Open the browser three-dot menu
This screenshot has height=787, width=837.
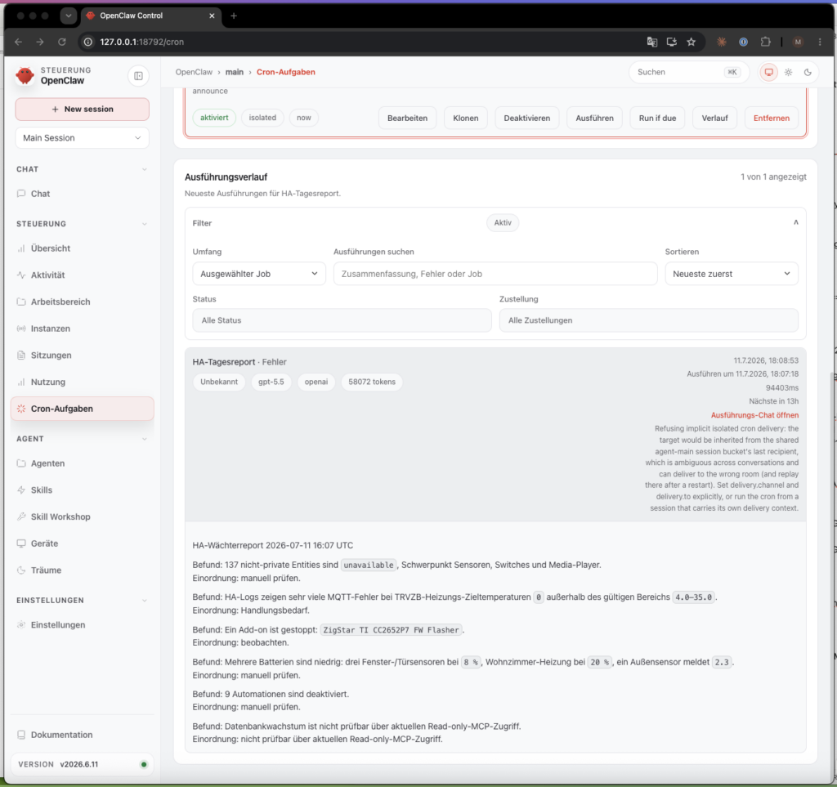coord(820,42)
